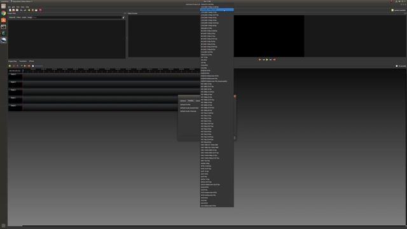Click the Fullscreen toolbar icon
This screenshot has height=229, width=407.
(36, 10)
